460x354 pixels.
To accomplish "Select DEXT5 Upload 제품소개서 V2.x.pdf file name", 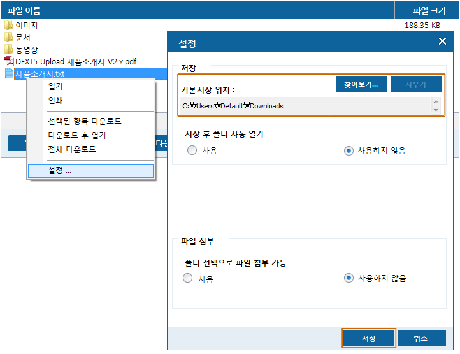I will [76, 62].
